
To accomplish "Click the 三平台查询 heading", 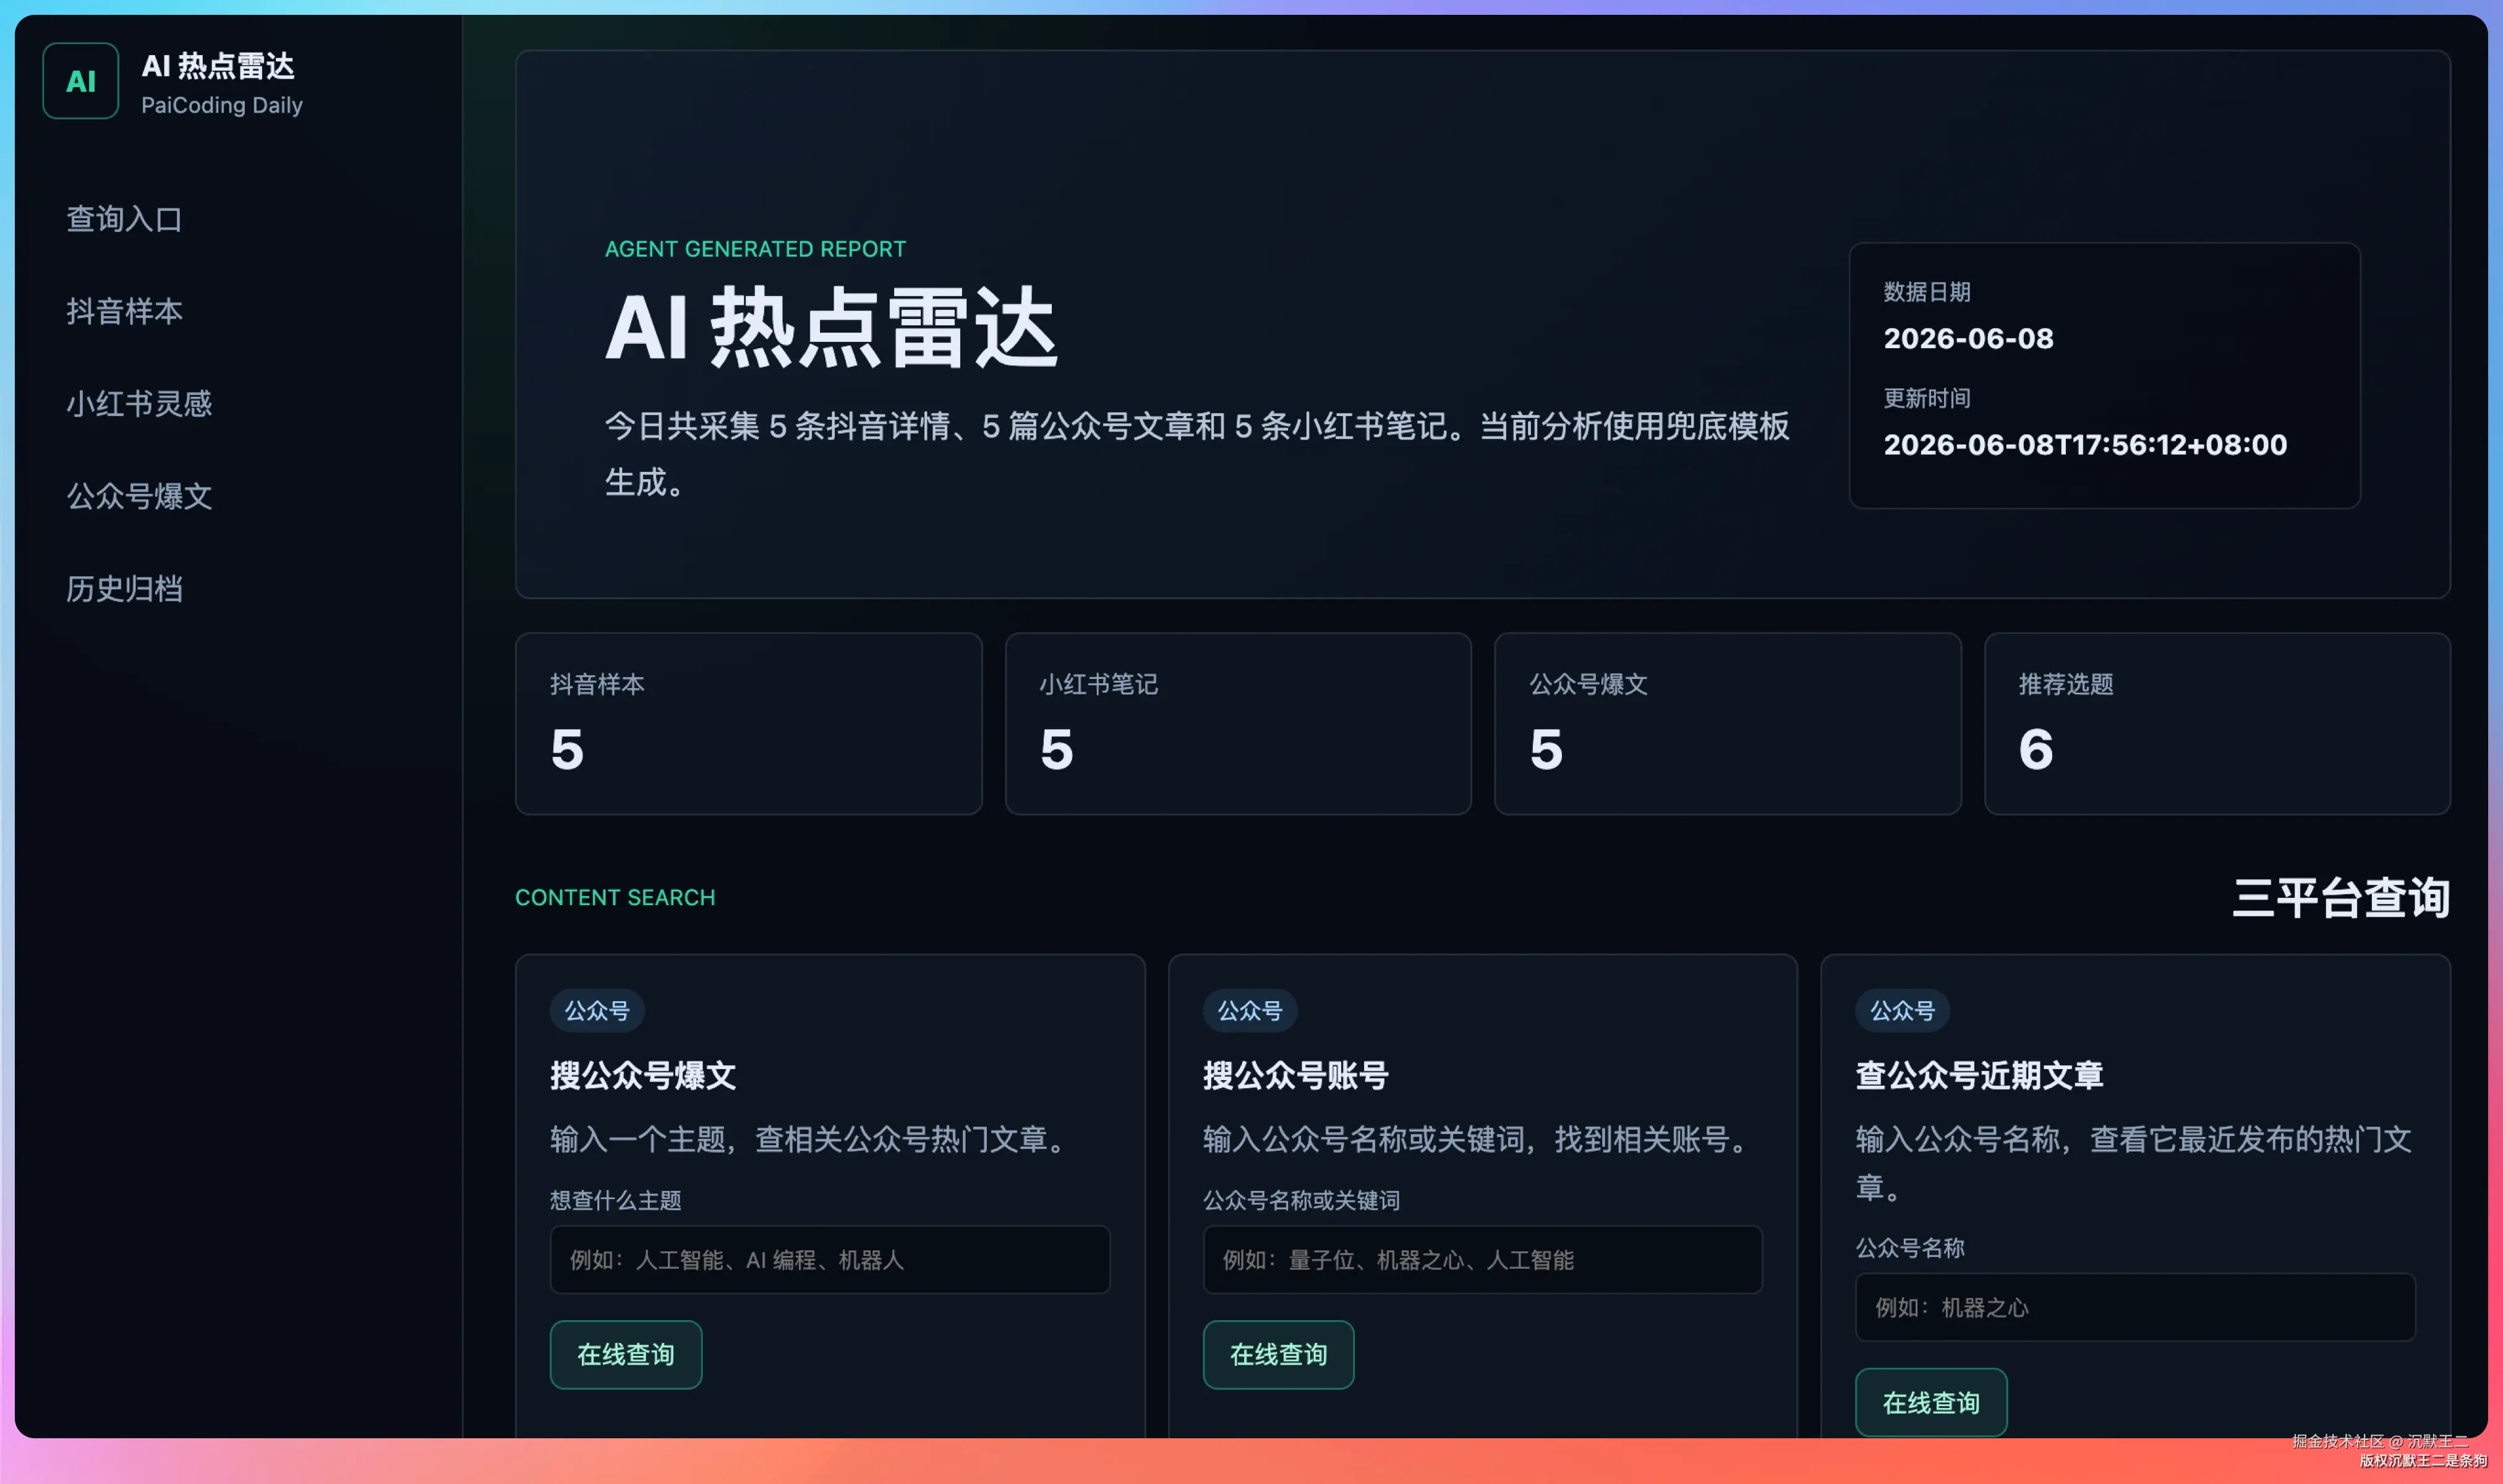I will pyautogui.click(x=2341, y=898).
